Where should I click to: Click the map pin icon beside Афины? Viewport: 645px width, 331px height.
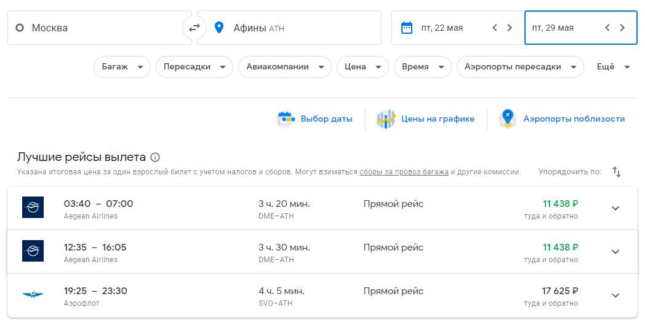coord(219,28)
